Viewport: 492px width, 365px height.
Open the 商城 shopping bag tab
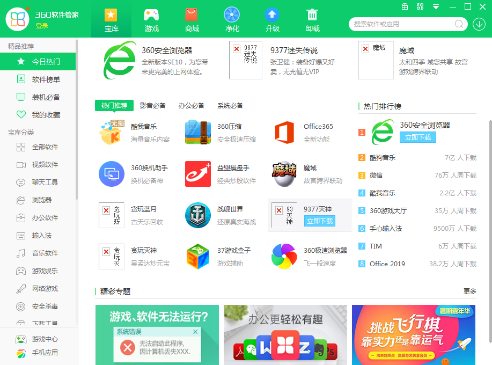pyautogui.click(x=192, y=19)
